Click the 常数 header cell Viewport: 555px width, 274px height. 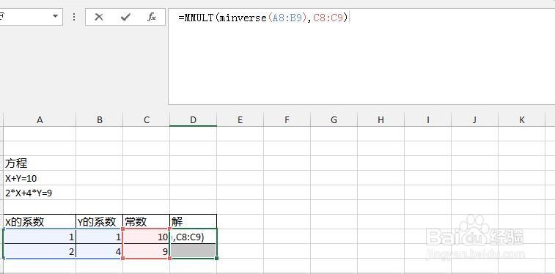click(x=147, y=221)
